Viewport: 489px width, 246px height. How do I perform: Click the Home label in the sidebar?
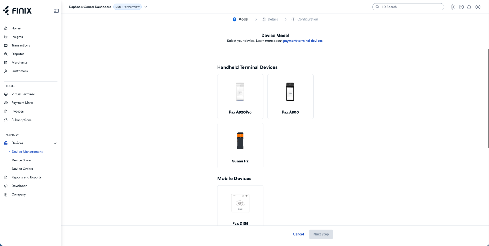pos(16,28)
